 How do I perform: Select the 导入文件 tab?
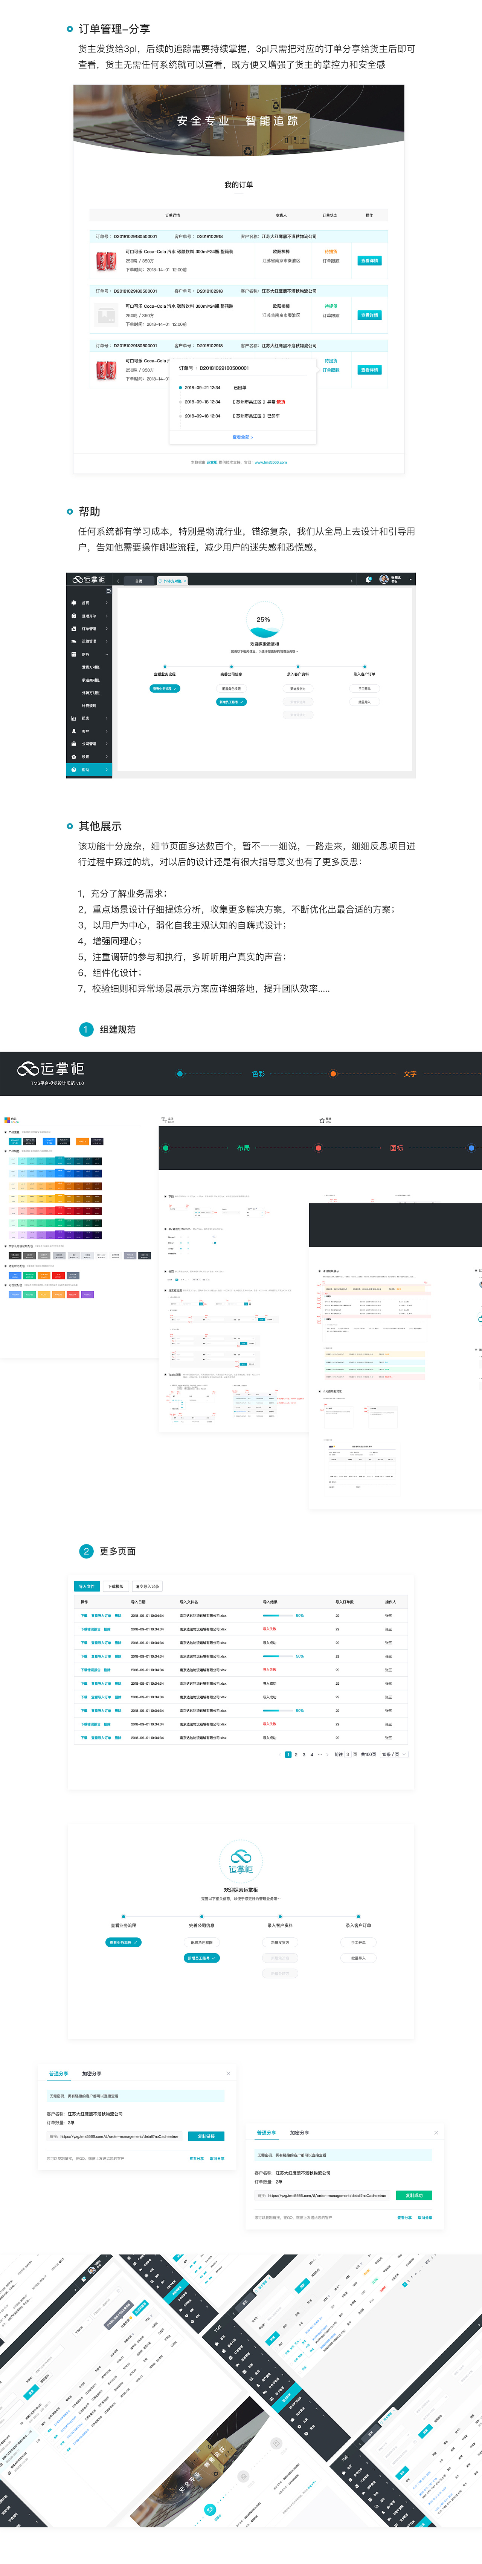click(87, 1587)
